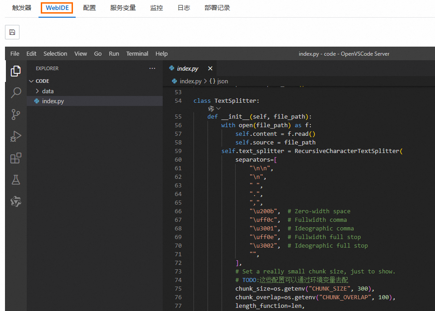Click the Ideographic comma comment
Screen dimensions: 435x311
(321, 229)
